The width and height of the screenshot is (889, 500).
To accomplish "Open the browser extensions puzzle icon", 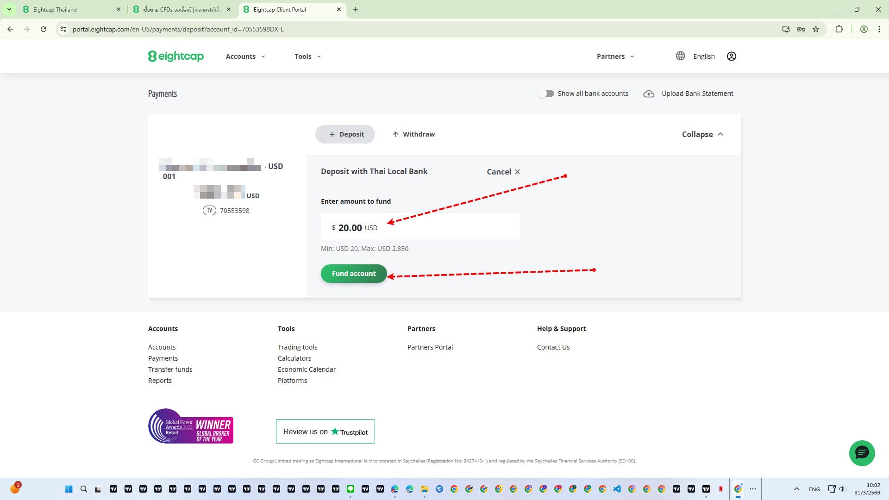I will coord(839,29).
